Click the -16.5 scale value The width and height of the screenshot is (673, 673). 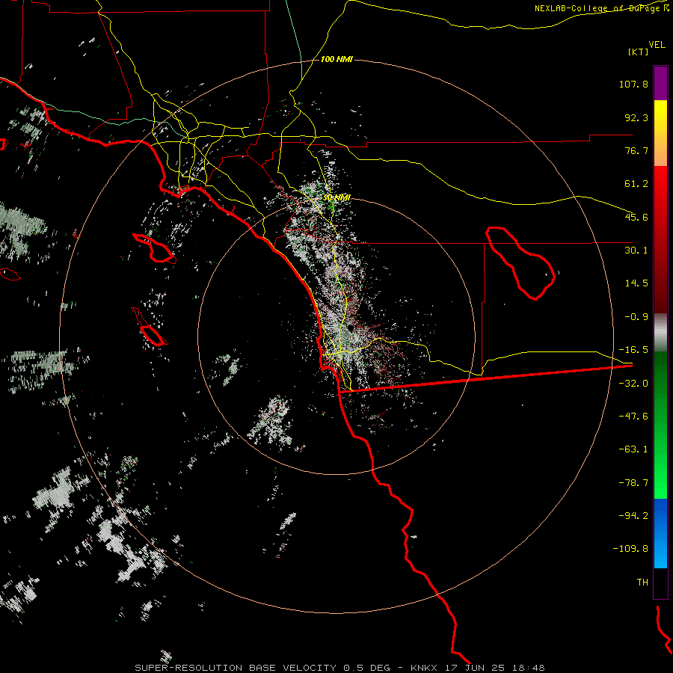pos(633,350)
